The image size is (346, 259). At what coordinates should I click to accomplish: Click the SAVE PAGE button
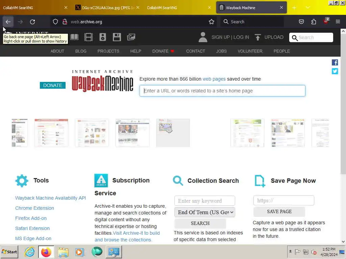279,211
